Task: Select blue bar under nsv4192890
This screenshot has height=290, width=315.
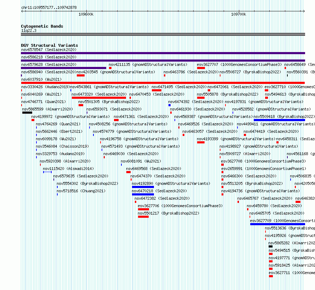Action: tap(143, 187)
